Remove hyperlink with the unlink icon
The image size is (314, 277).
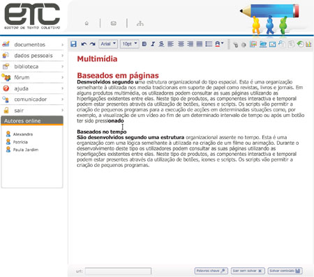coord(244,45)
